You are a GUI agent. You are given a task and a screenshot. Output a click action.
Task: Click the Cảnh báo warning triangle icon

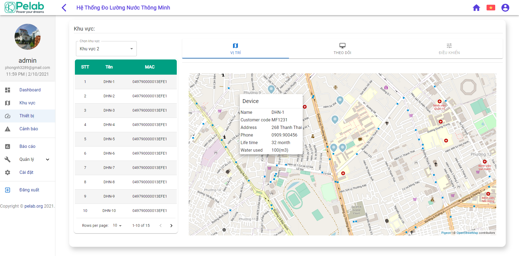coord(8,129)
